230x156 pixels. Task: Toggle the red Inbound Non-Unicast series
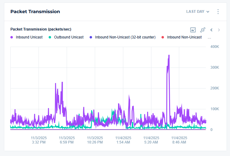click(x=182, y=37)
